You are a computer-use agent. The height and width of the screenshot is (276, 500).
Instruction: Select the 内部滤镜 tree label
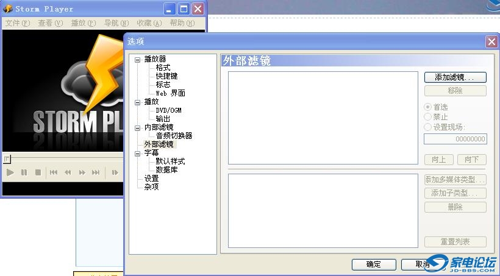159,127
